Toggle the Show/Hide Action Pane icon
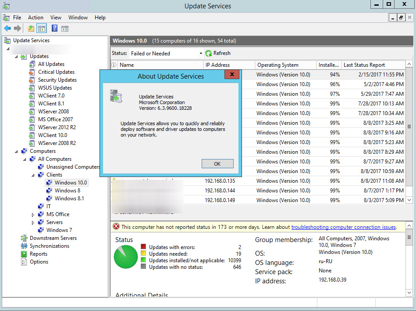 point(65,29)
